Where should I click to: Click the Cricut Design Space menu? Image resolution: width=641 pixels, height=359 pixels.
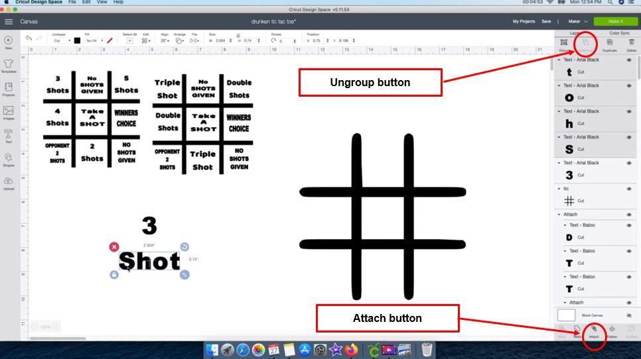[39, 2]
